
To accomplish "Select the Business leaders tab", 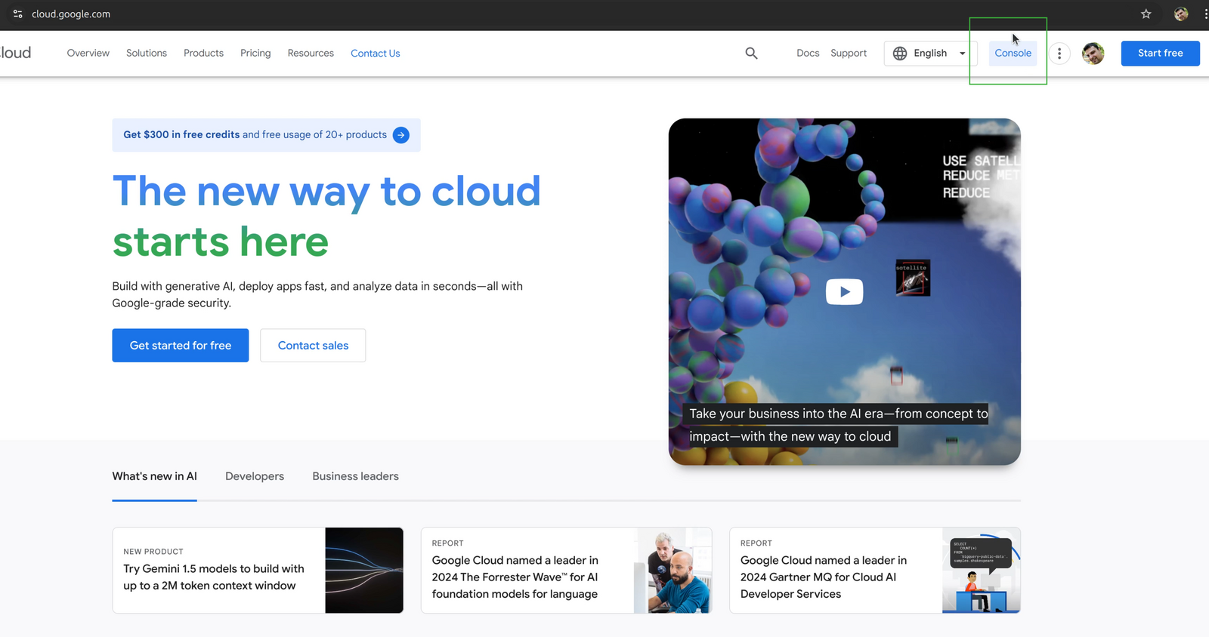I will pos(355,476).
